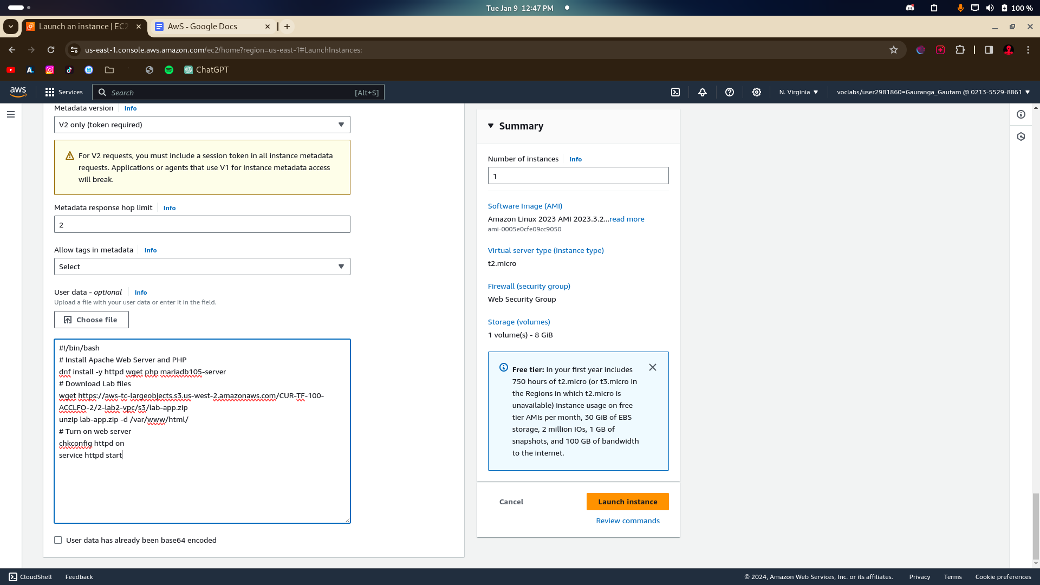Collapse the Summary panel

coord(491,126)
